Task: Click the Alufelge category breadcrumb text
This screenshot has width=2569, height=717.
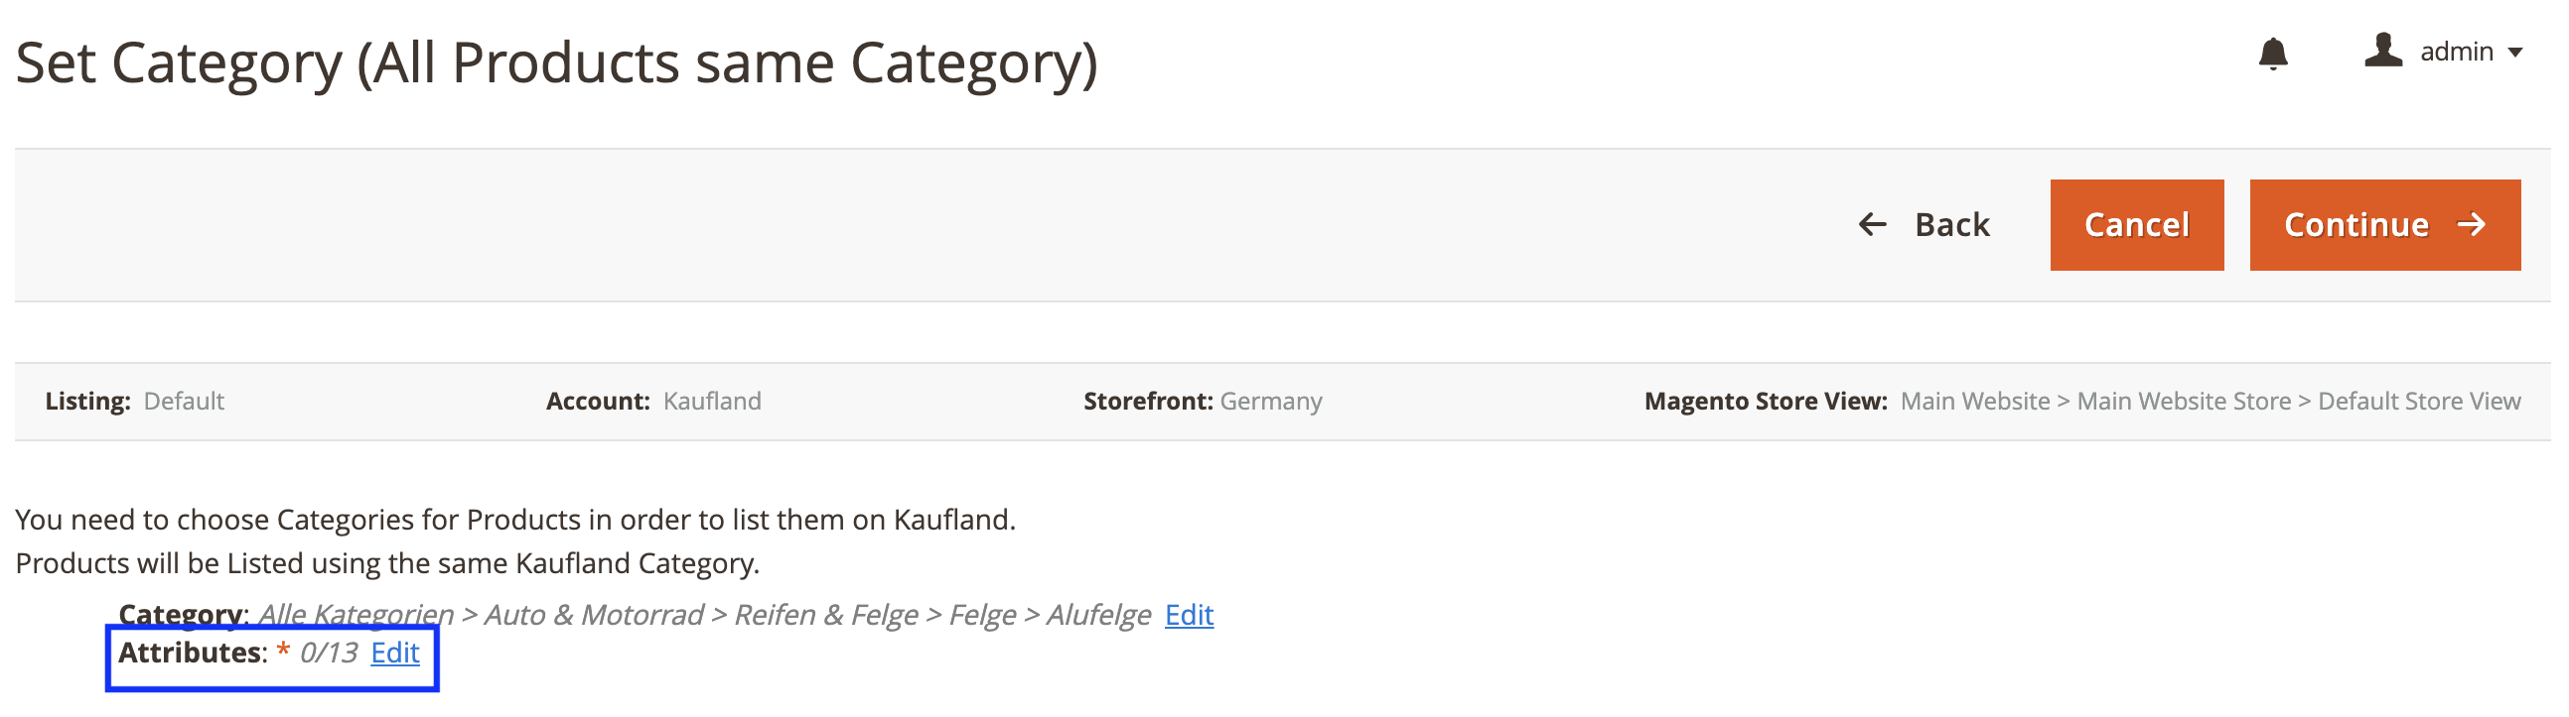Action: 1097,615
